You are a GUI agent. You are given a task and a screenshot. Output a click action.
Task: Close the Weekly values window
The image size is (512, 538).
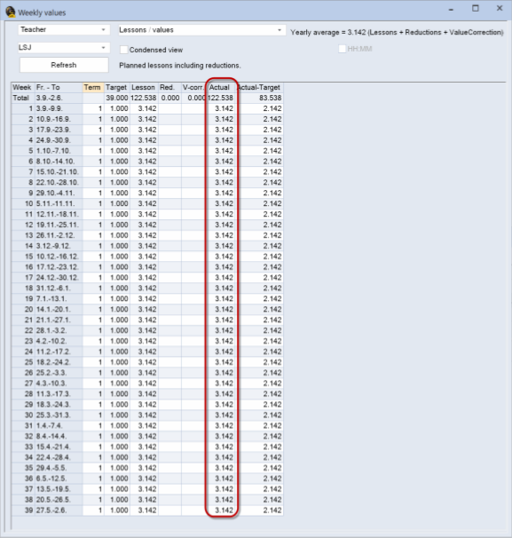pyautogui.click(x=500, y=8)
